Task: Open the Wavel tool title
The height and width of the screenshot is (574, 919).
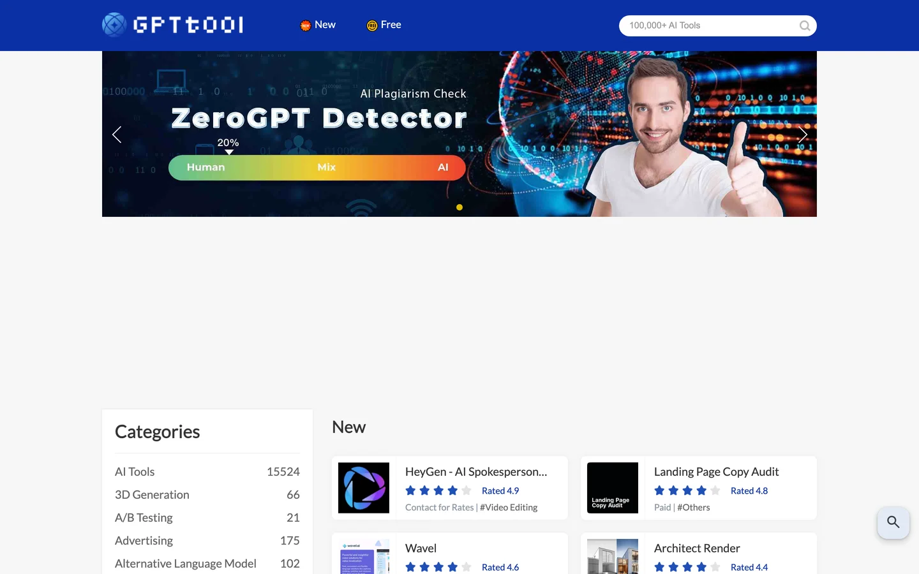Action: click(x=421, y=548)
